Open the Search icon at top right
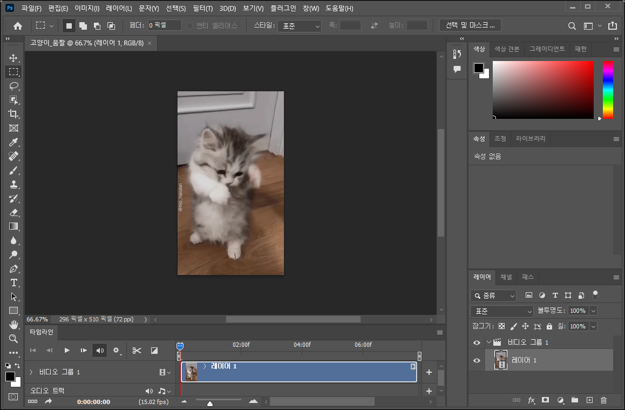The width and height of the screenshot is (625, 410). [x=572, y=26]
